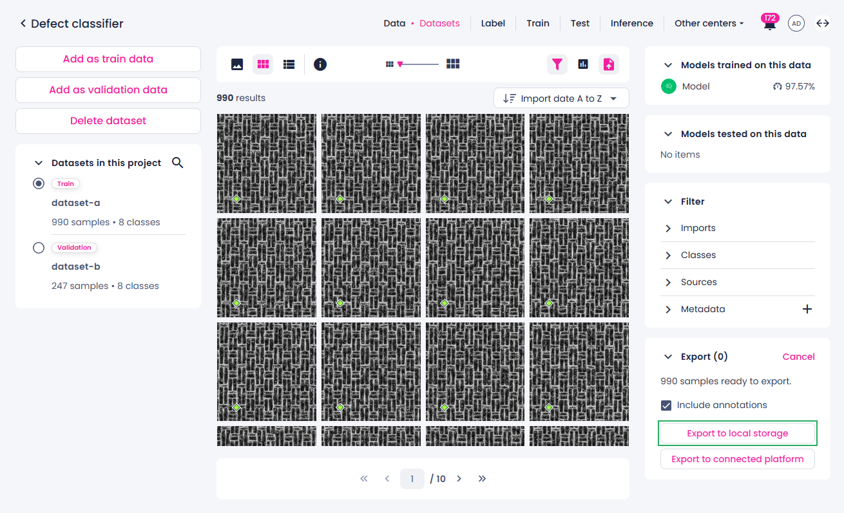Search datasets with magnifier icon
The image size is (844, 513).
pos(178,163)
